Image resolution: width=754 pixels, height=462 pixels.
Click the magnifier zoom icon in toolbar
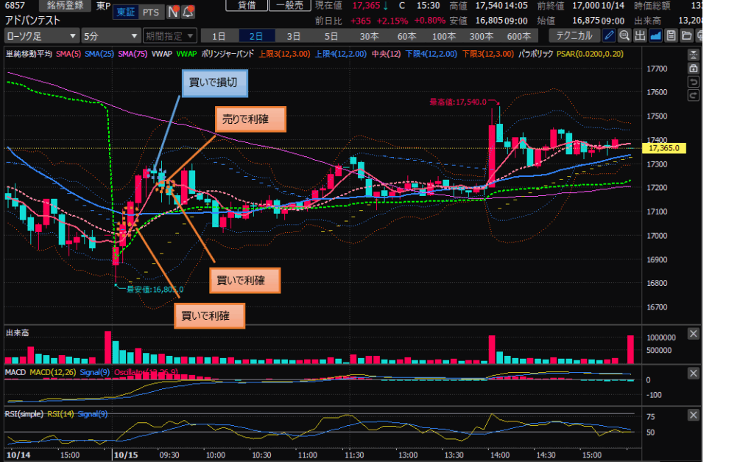pyautogui.click(x=624, y=35)
